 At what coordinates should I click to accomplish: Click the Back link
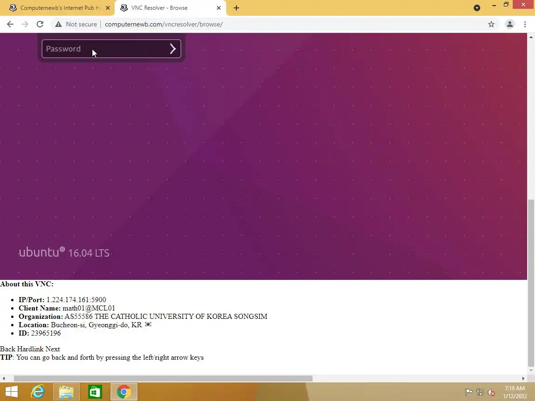coord(8,349)
